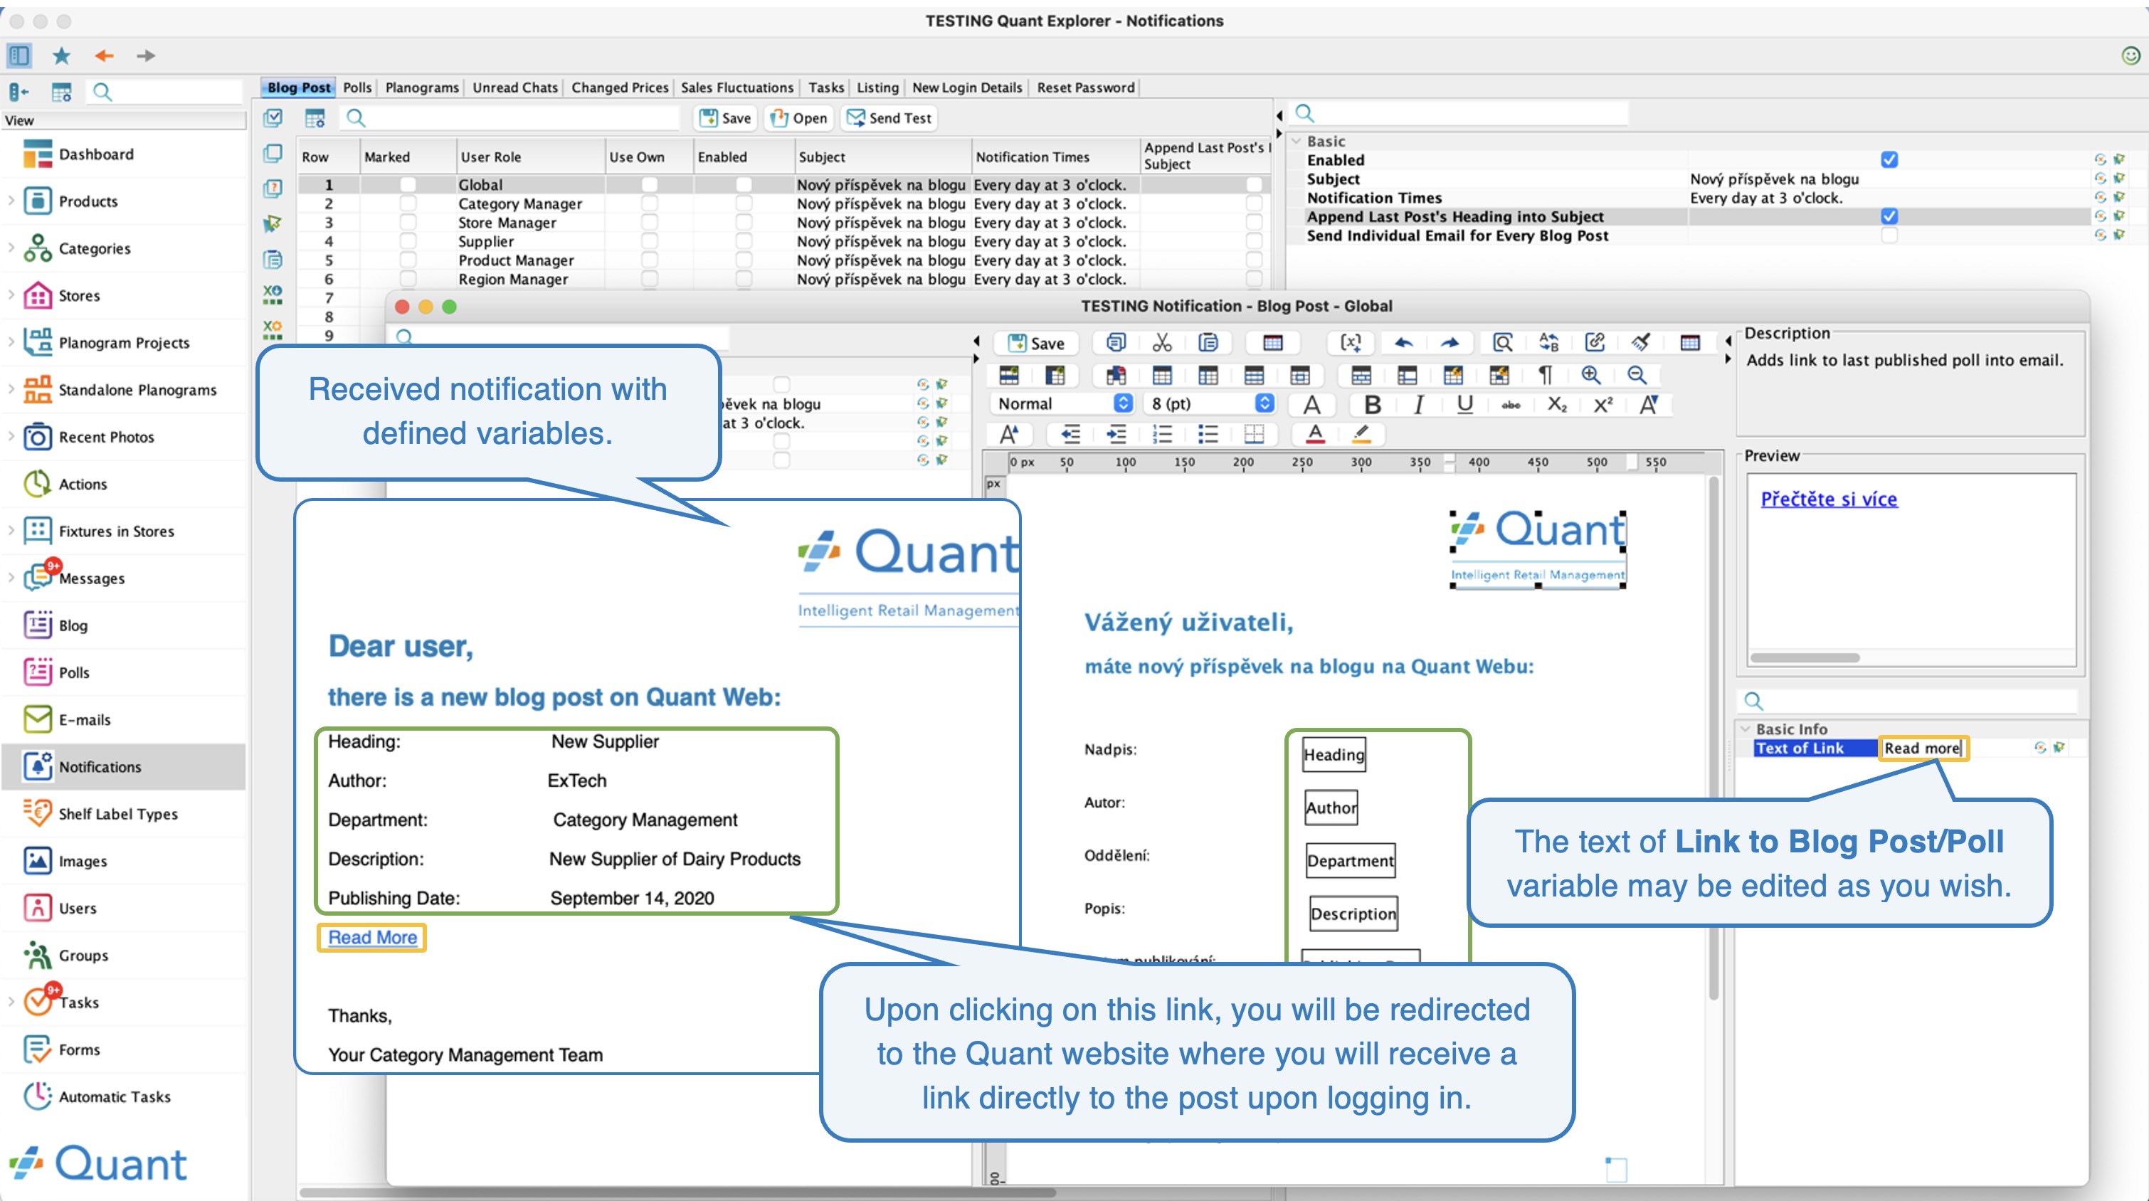Click the Clear Formatting brush icon
2149x1201 pixels.
(x=1640, y=343)
